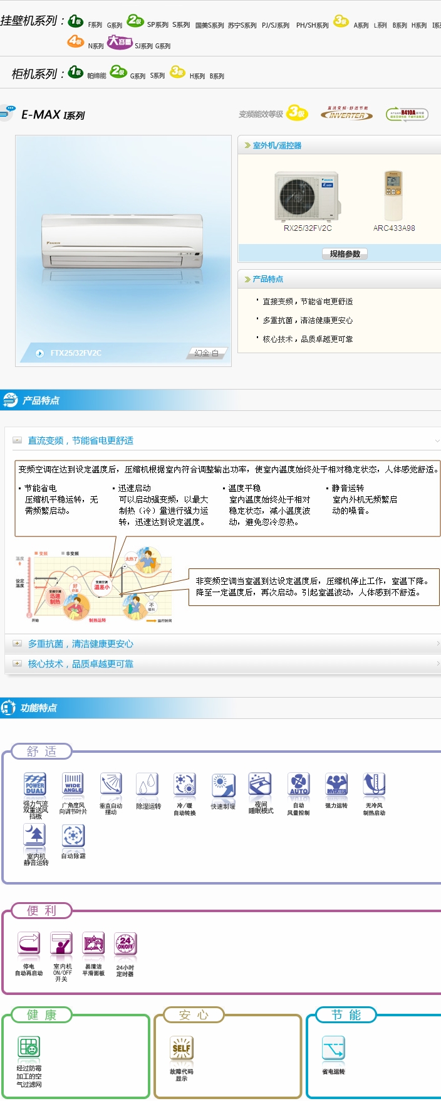Select the 除湿运转 water-drop icon
The width and height of the screenshot is (441, 1101).
coord(148,784)
